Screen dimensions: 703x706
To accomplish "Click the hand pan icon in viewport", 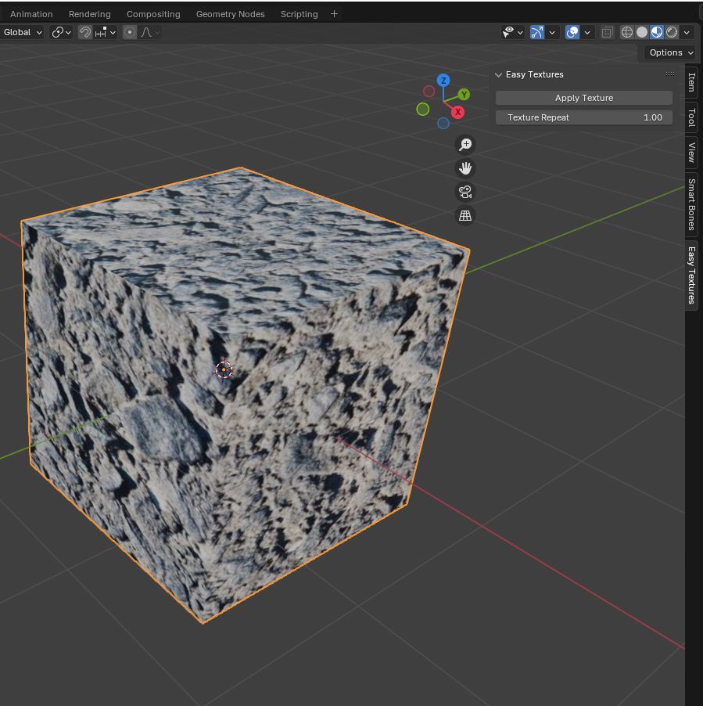I will pyautogui.click(x=465, y=167).
